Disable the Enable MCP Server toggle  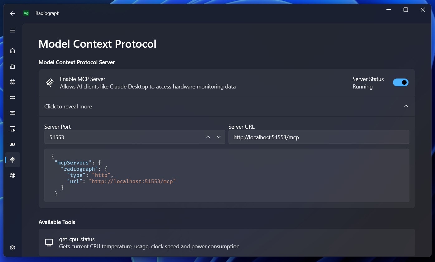point(400,83)
